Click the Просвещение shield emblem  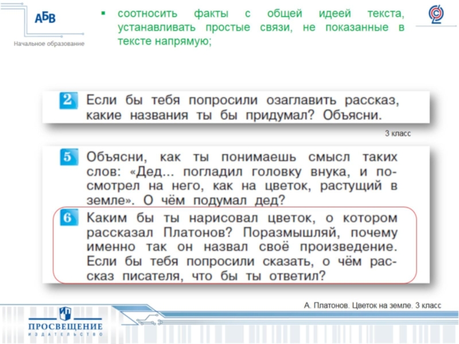[65, 314]
